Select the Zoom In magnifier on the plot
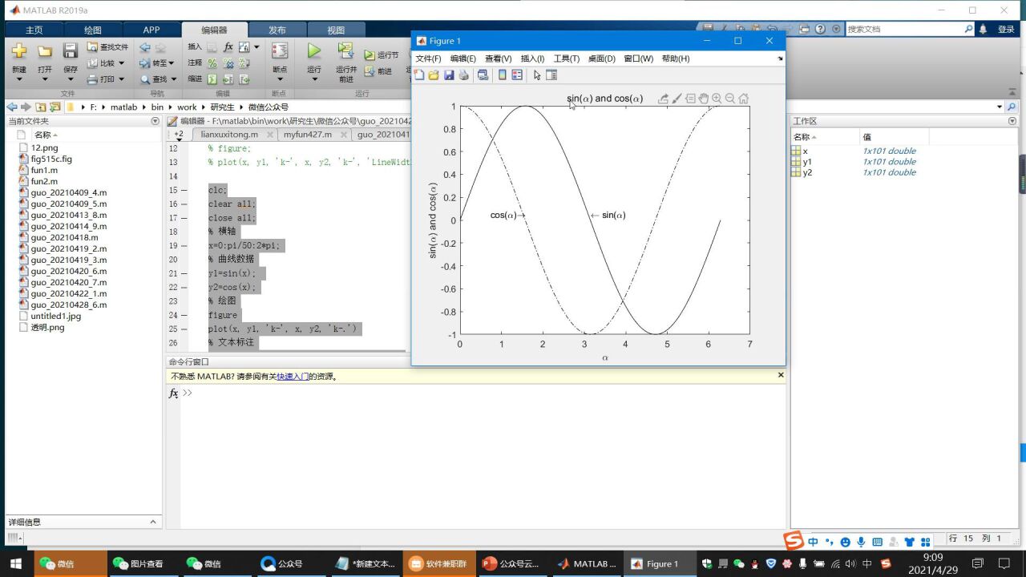This screenshot has width=1026, height=577. [x=717, y=99]
